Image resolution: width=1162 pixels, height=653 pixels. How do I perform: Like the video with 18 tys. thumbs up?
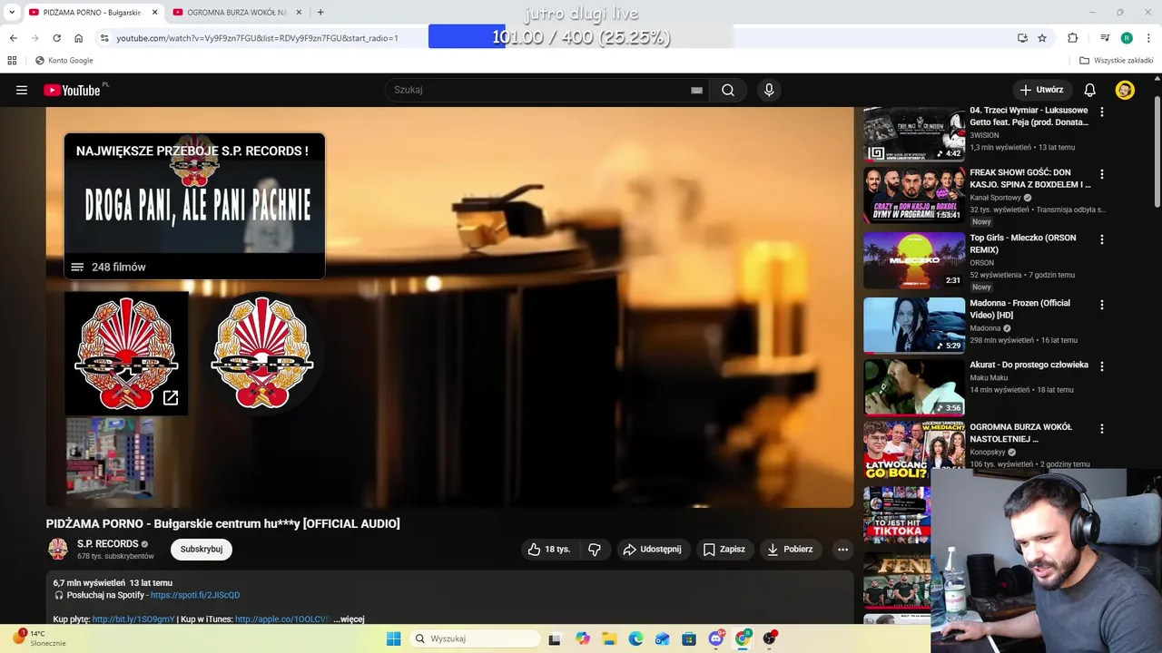[x=548, y=549]
